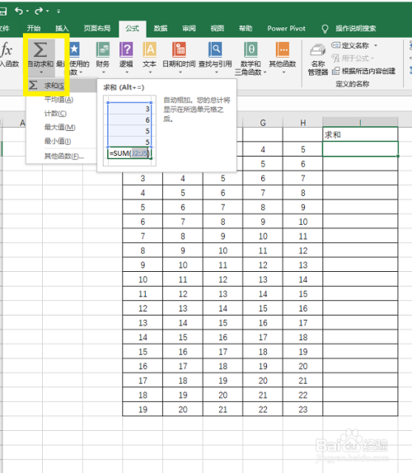Open the Math & Trig (数学和三角函数) icon
The height and width of the screenshot is (473, 412).
tap(250, 49)
